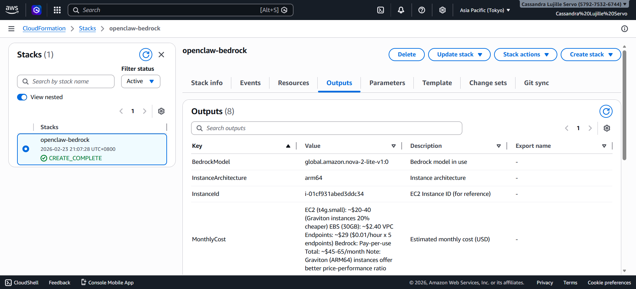Click the Search outputs field
The width and height of the screenshot is (636, 289).
(327, 128)
